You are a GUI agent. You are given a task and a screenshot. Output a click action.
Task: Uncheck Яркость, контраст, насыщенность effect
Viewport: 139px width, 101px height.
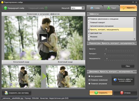pos(89,30)
